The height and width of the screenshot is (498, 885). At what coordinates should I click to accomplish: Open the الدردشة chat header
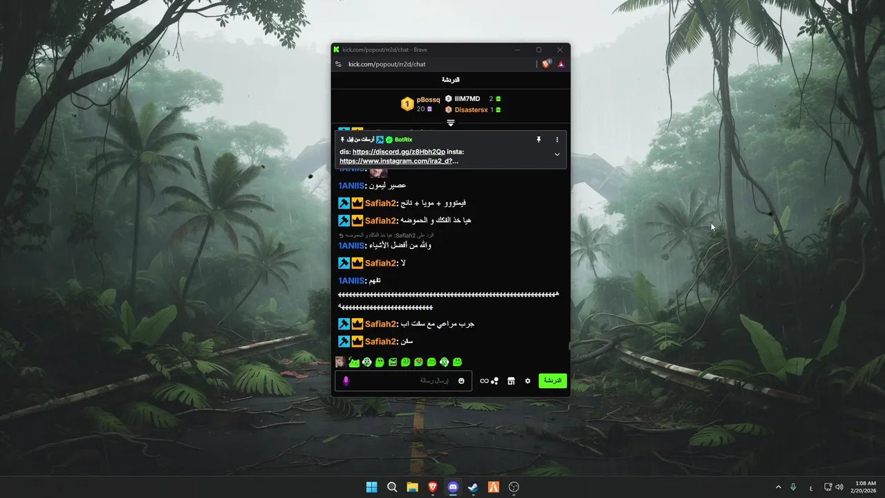(451, 80)
